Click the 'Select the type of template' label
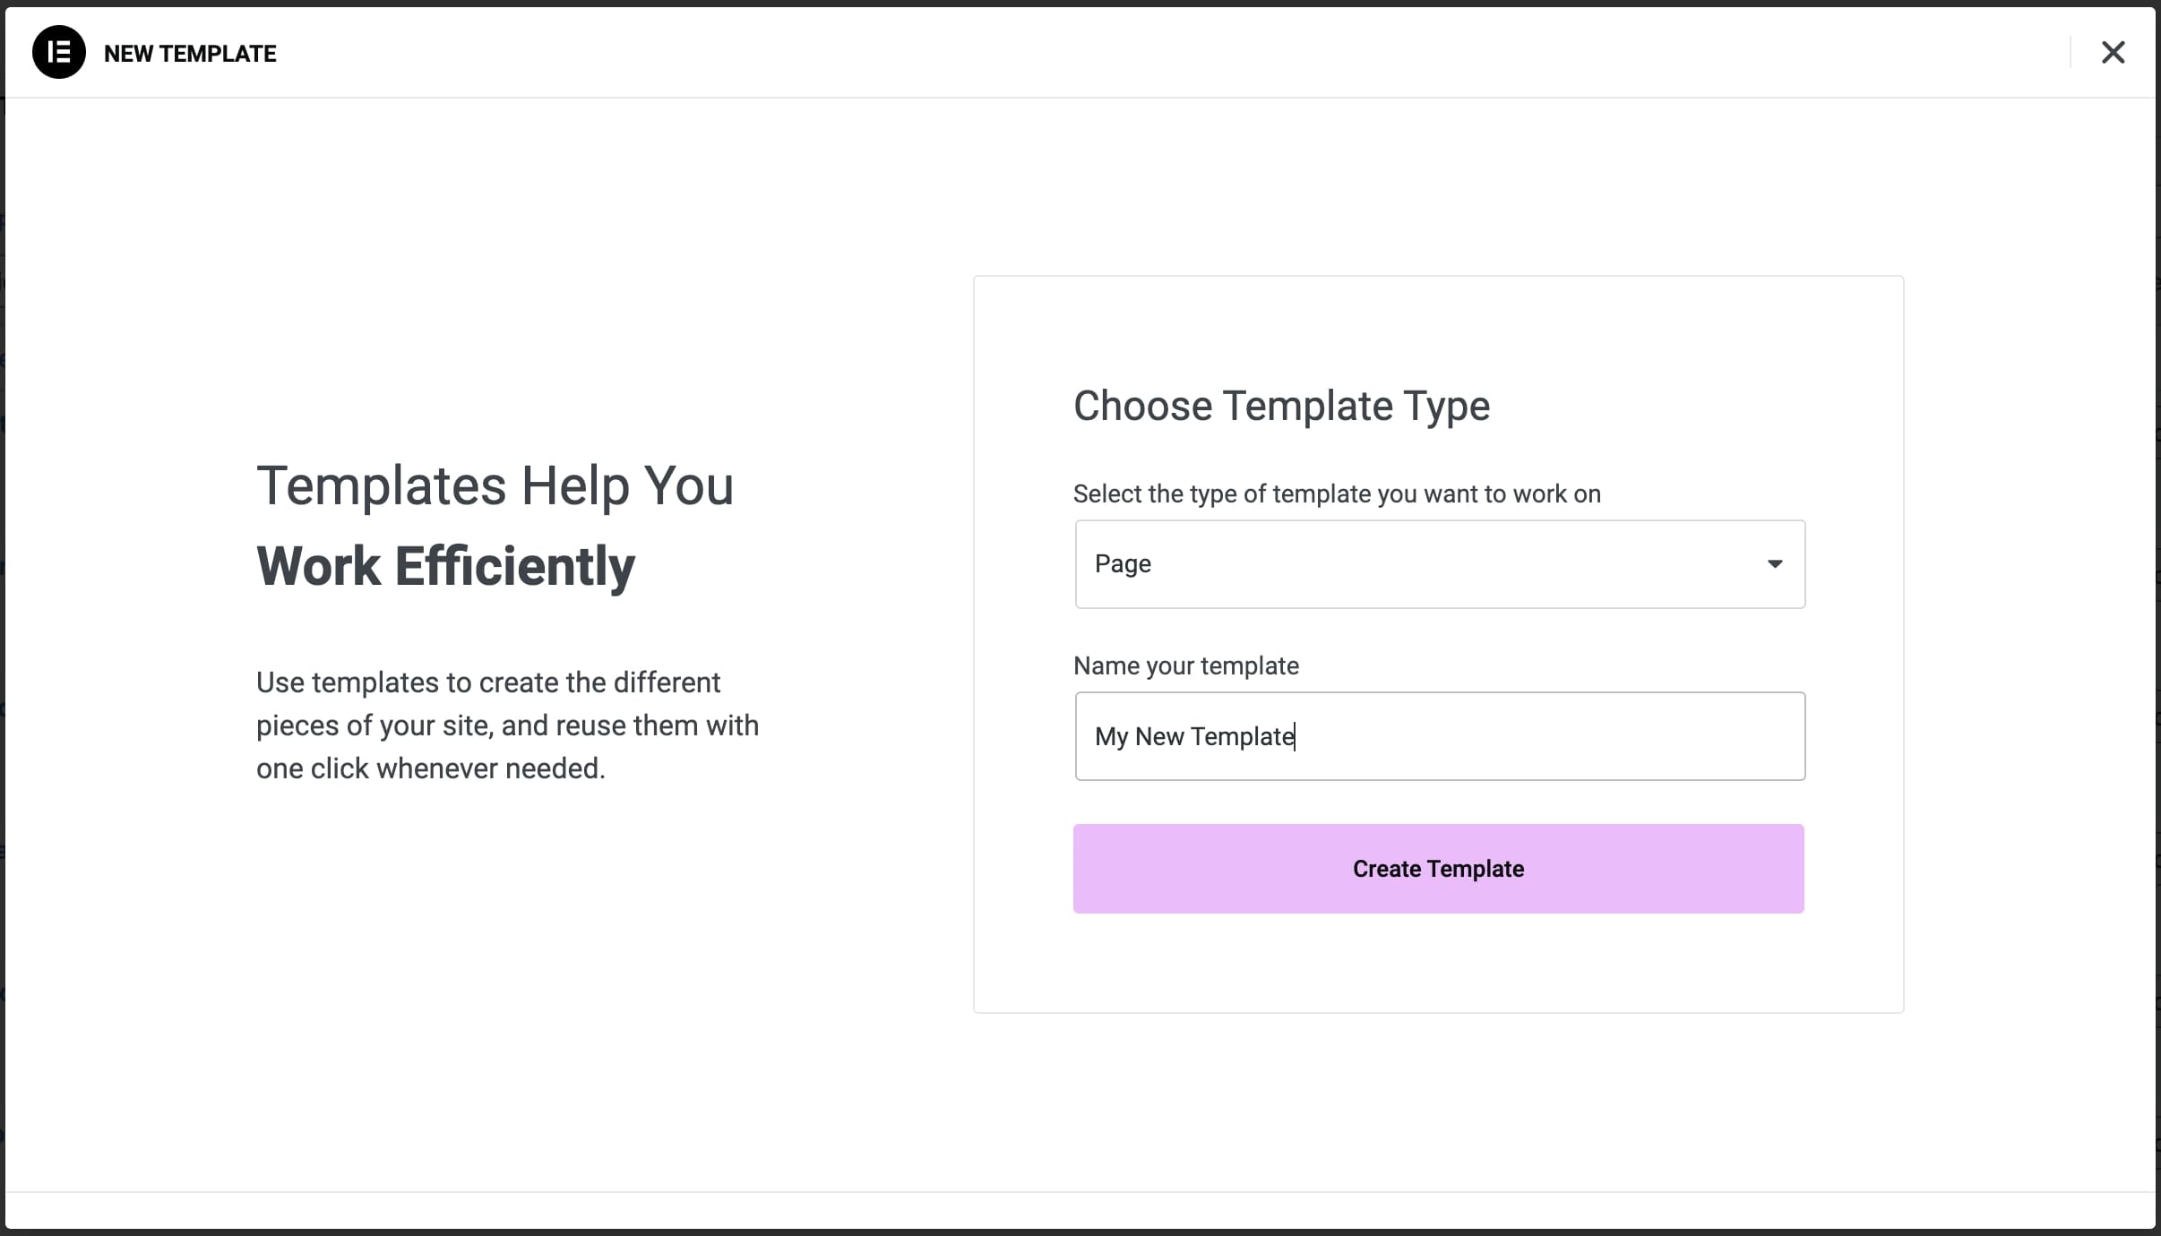This screenshot has height=1236, width=2161. [1337, 494]
